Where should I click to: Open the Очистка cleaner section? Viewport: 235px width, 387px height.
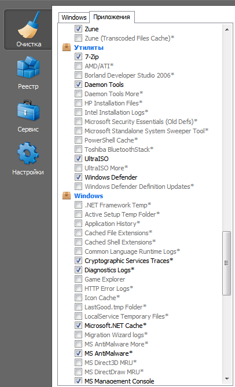28,30
